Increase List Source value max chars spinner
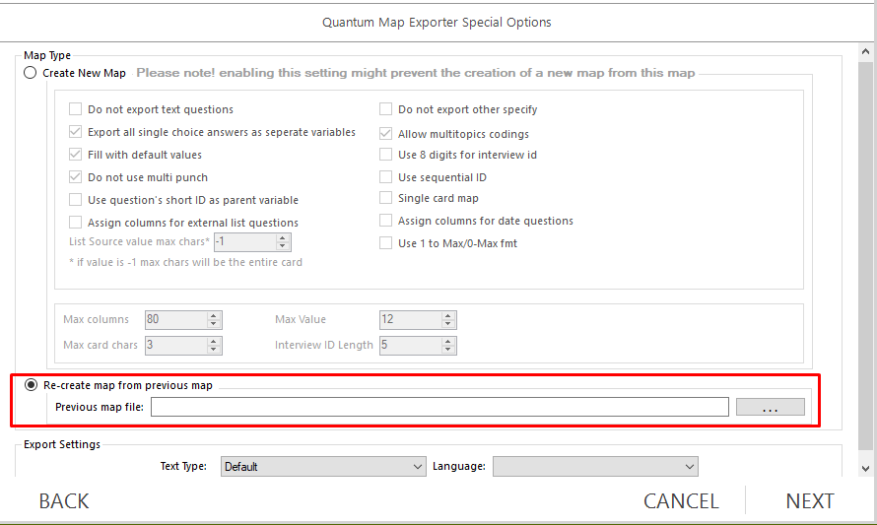The height and width of the screenshot is (525, 877). pos(283,238)
